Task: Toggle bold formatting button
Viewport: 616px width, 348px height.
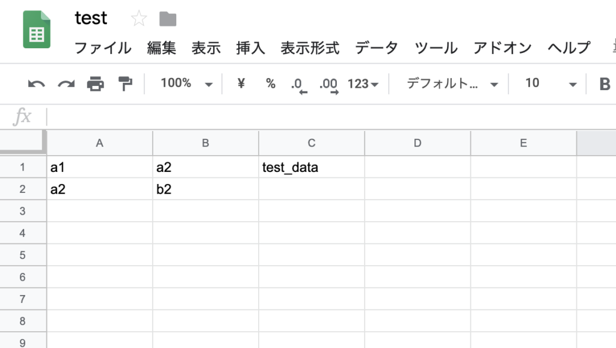Action: pyautogui.click(x=605, y=84)
